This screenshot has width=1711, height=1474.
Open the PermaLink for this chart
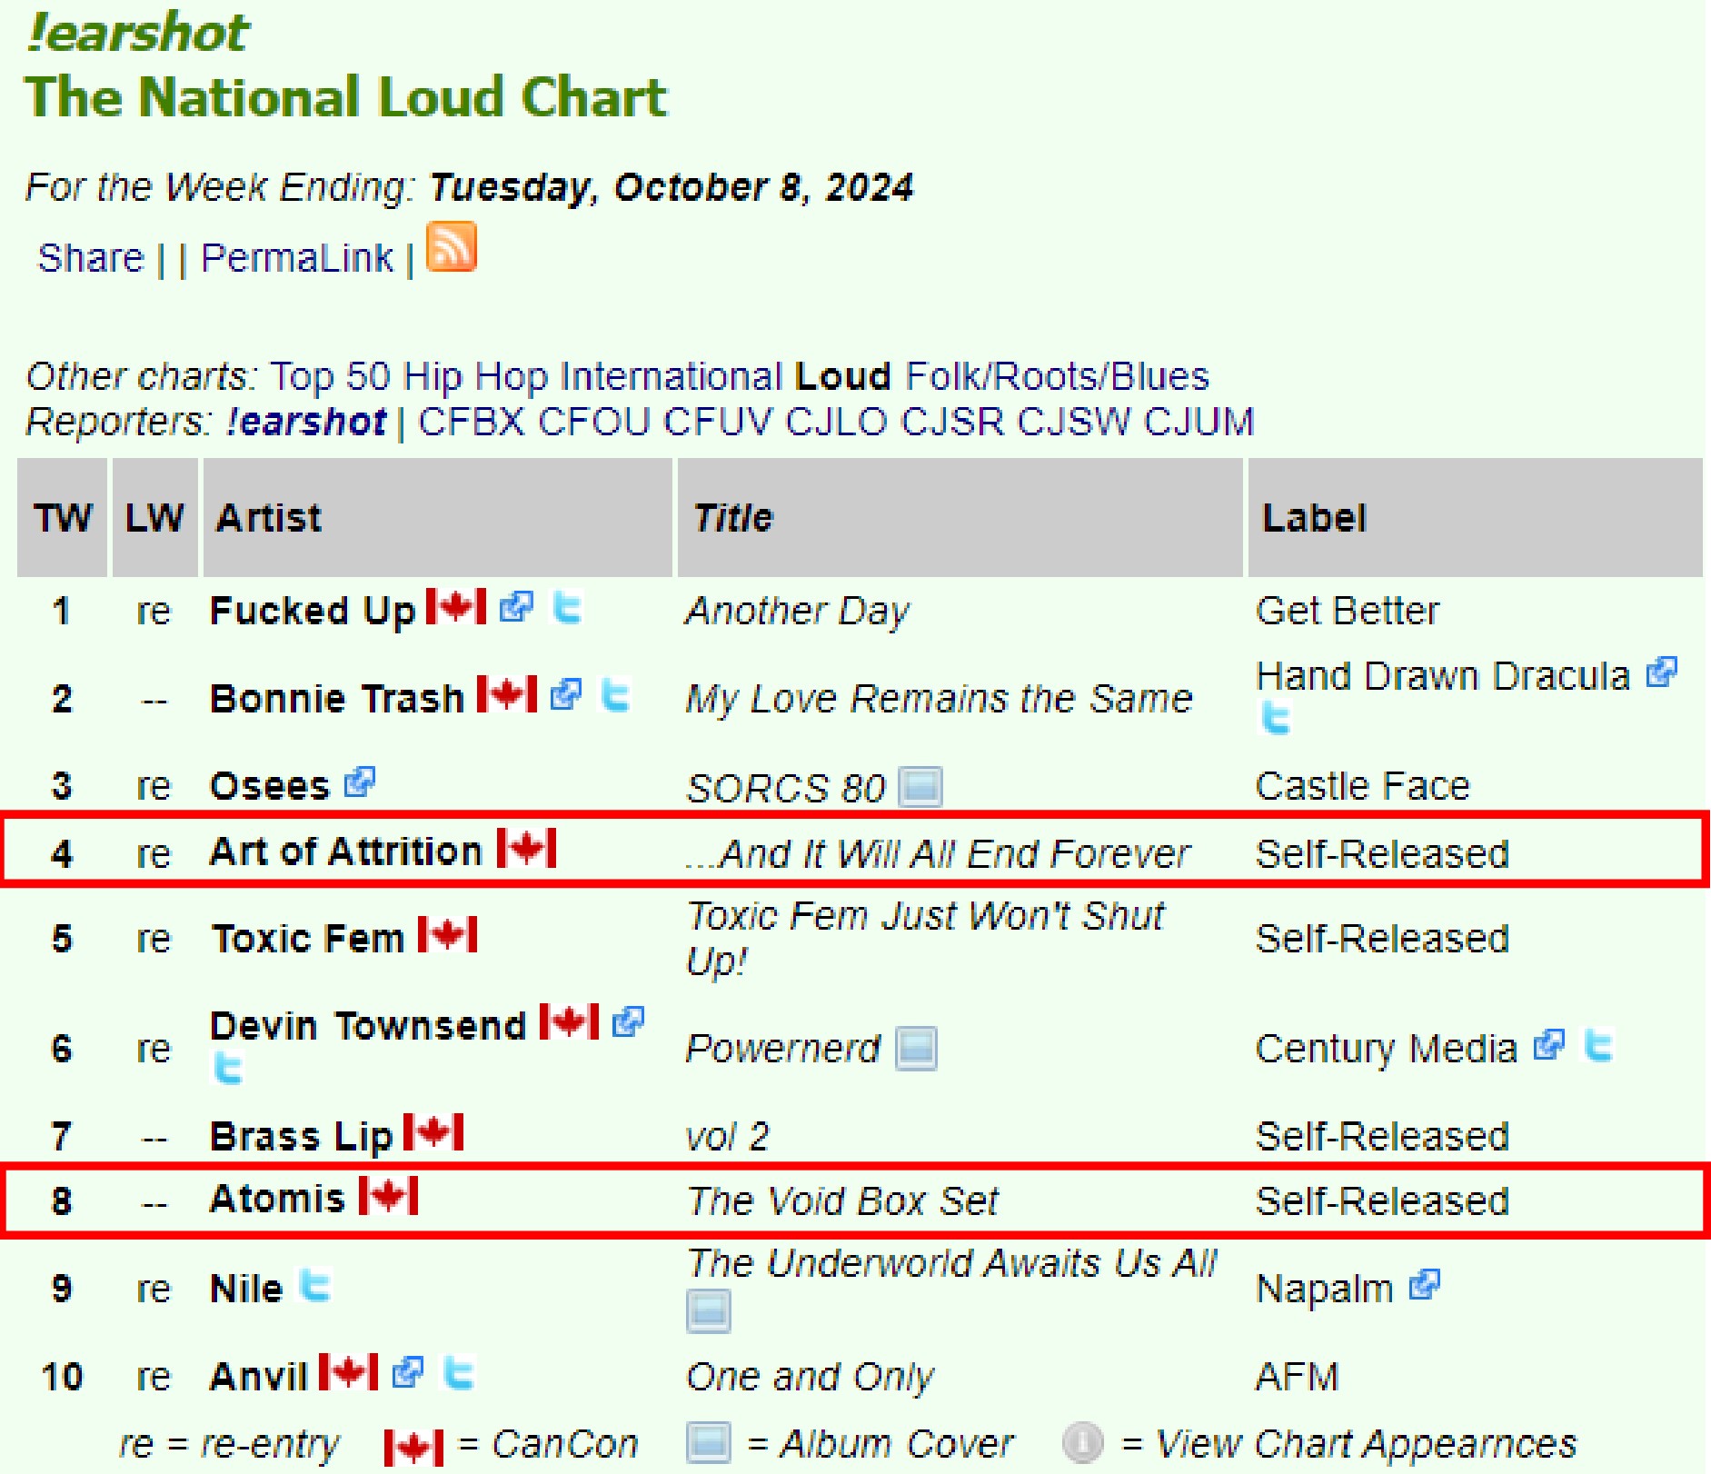(x=297, y=258)
